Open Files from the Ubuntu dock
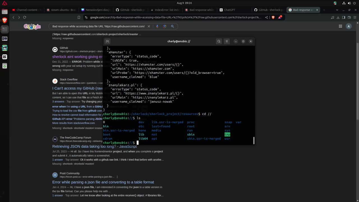 (x=4, y=12)
